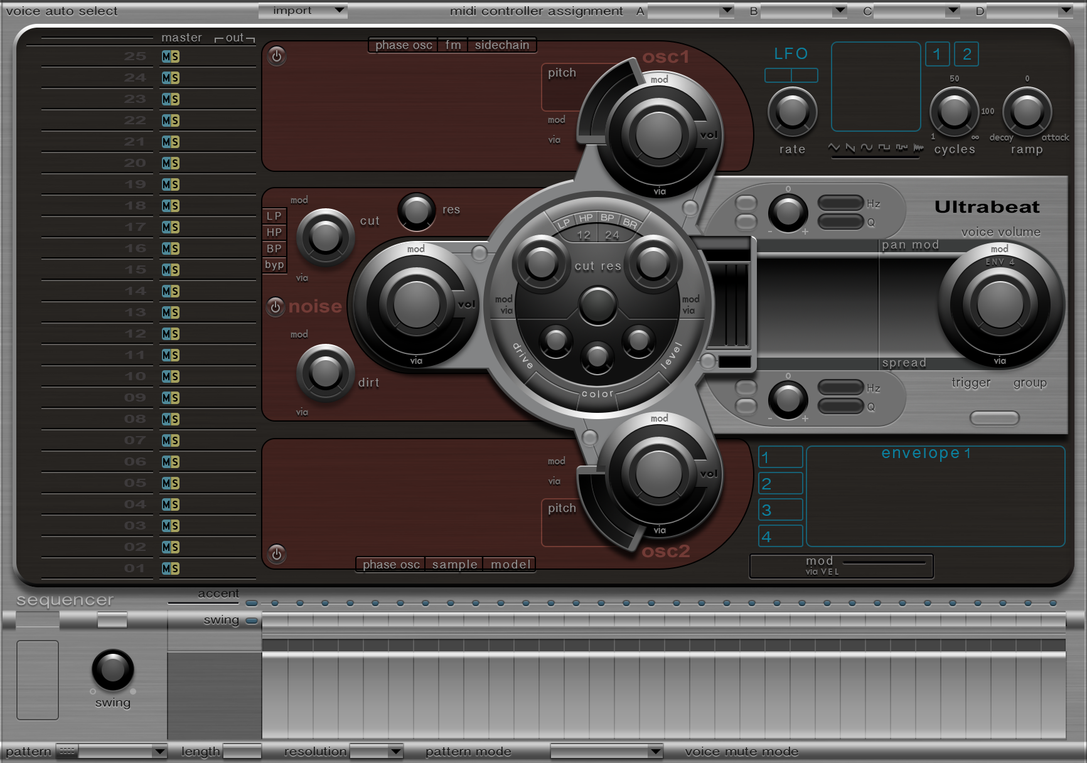Select the LFO triangle waveform icon
This screenshot has height=763, width=1087.
[834, 148]
